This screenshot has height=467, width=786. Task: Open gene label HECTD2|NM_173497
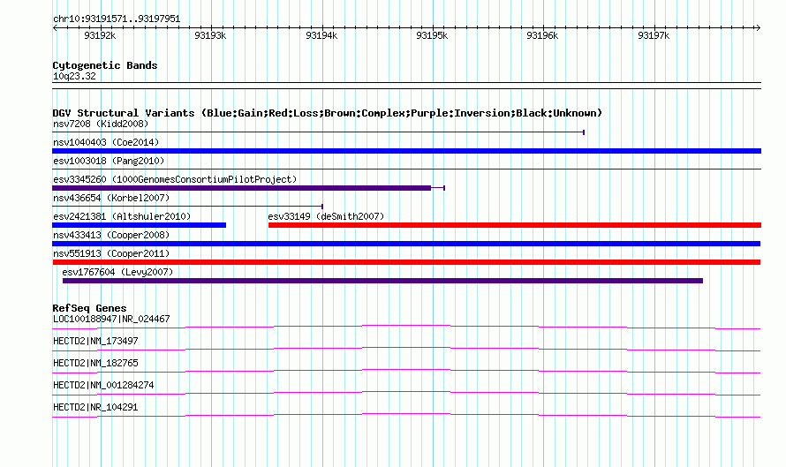click(95, 342)
